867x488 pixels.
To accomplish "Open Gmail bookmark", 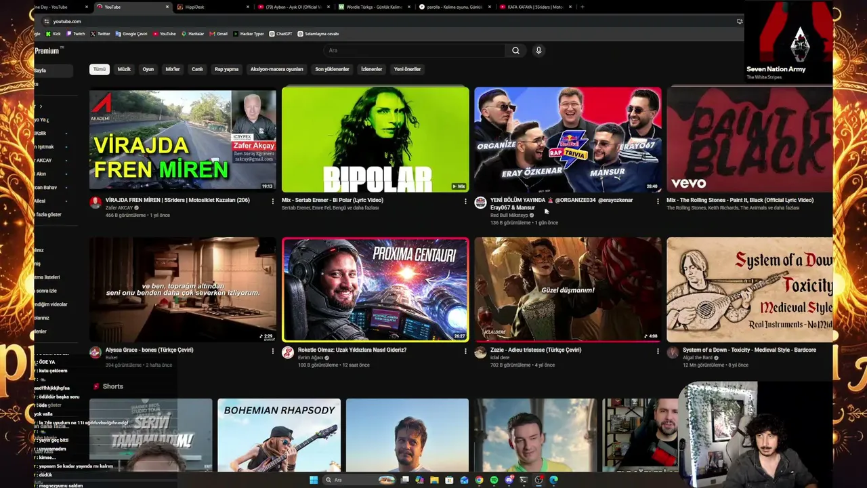I will click(219, 34).
